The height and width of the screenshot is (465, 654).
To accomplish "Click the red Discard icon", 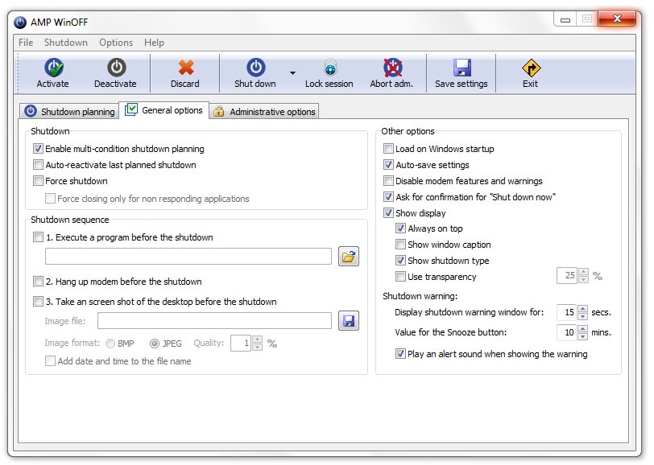I will (185, 68).
